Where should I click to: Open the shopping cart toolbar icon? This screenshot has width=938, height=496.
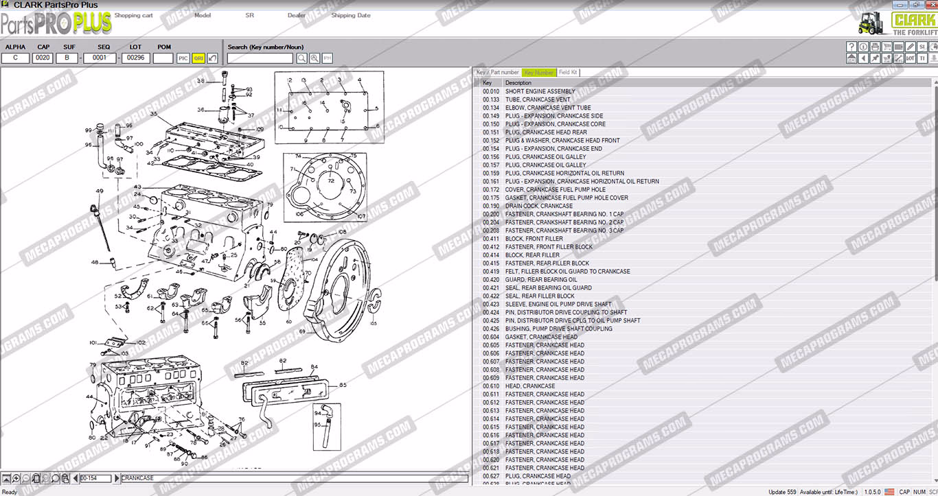click(x=886, y=47)
